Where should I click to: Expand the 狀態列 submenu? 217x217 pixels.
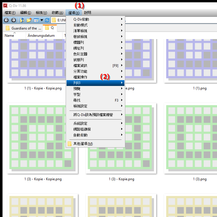tap(95, 60)
